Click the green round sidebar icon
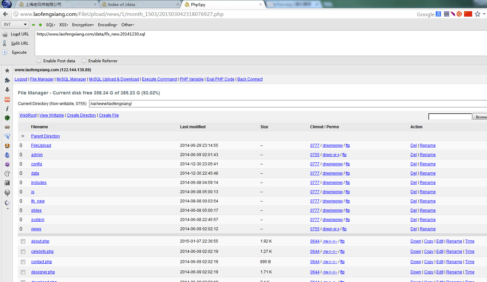 click(x=7, y=118)
